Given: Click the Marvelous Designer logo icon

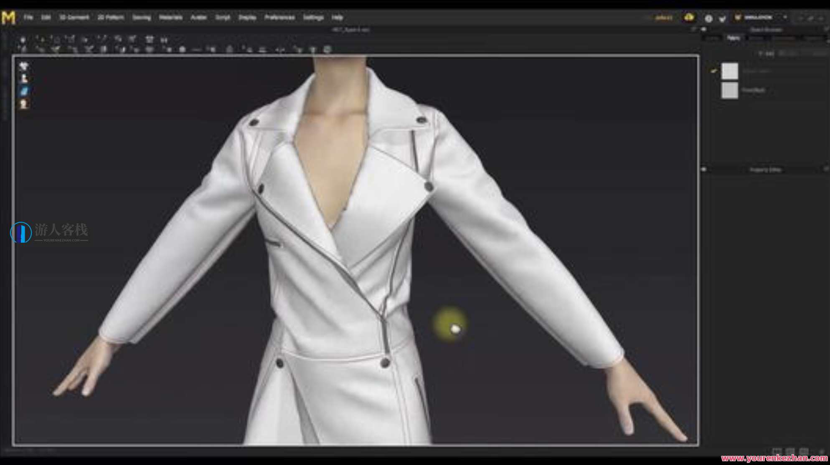Looking at the screenshot, I should pos(9,17).
